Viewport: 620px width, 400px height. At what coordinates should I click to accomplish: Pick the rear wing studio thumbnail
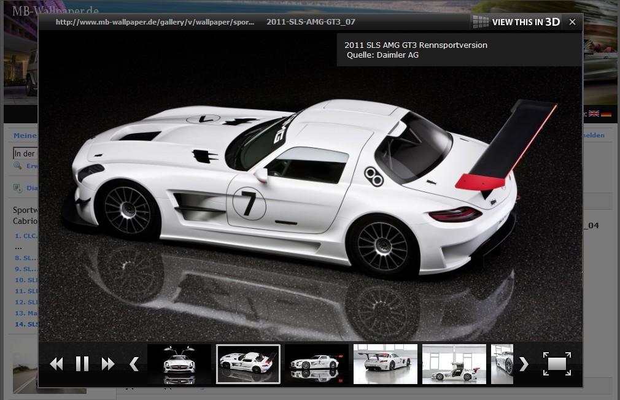click(386, 364)
